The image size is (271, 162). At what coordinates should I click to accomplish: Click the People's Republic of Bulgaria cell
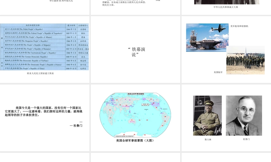(35, 45)
